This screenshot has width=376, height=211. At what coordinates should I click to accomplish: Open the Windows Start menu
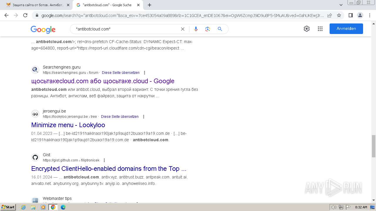8,207
